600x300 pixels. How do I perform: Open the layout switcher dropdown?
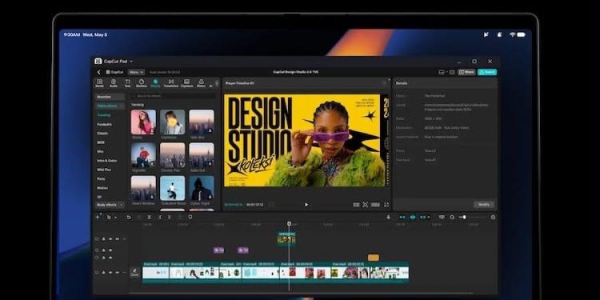[x=443, y=72]
